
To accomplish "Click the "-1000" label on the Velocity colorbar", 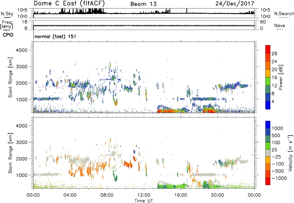I will (x=279, y=178).
